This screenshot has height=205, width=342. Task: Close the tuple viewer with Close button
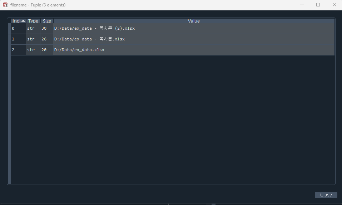point(326,195)
